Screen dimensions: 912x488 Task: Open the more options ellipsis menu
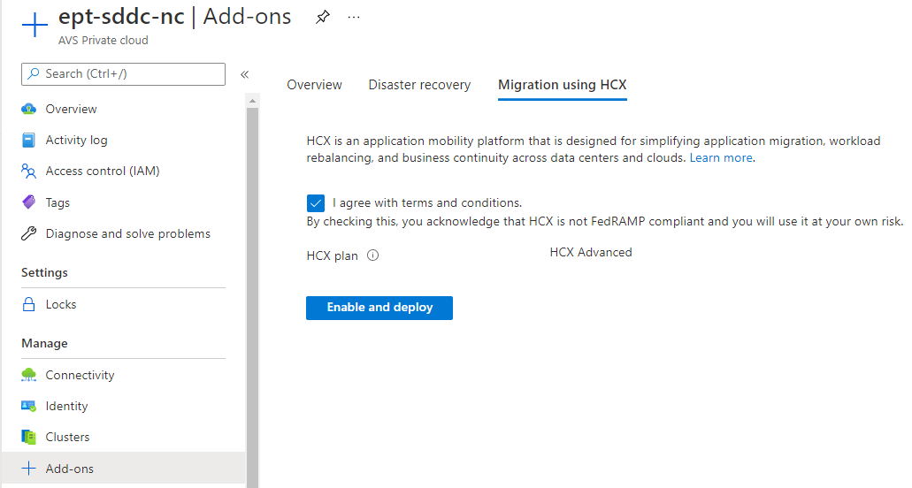(354, 18)
